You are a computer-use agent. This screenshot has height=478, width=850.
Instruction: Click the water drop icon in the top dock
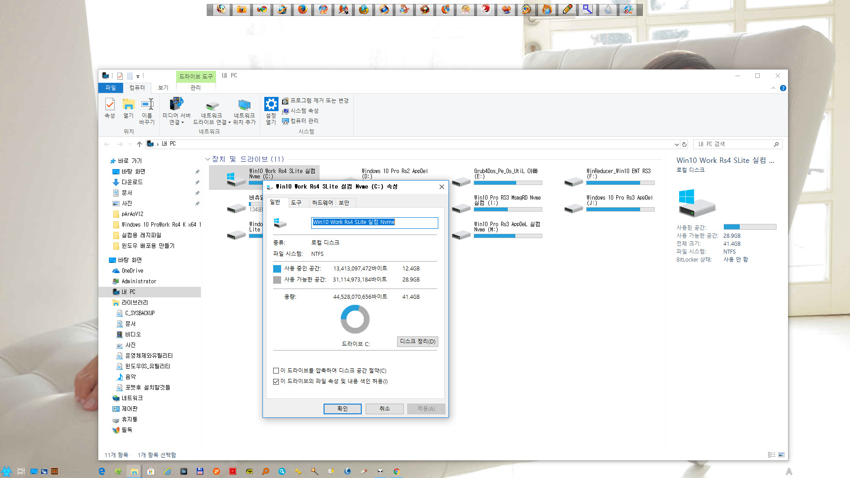(x=608, y=9)
